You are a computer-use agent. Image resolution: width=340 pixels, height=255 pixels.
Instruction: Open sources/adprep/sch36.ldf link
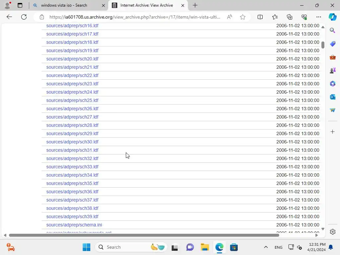(x=72, y=192)
